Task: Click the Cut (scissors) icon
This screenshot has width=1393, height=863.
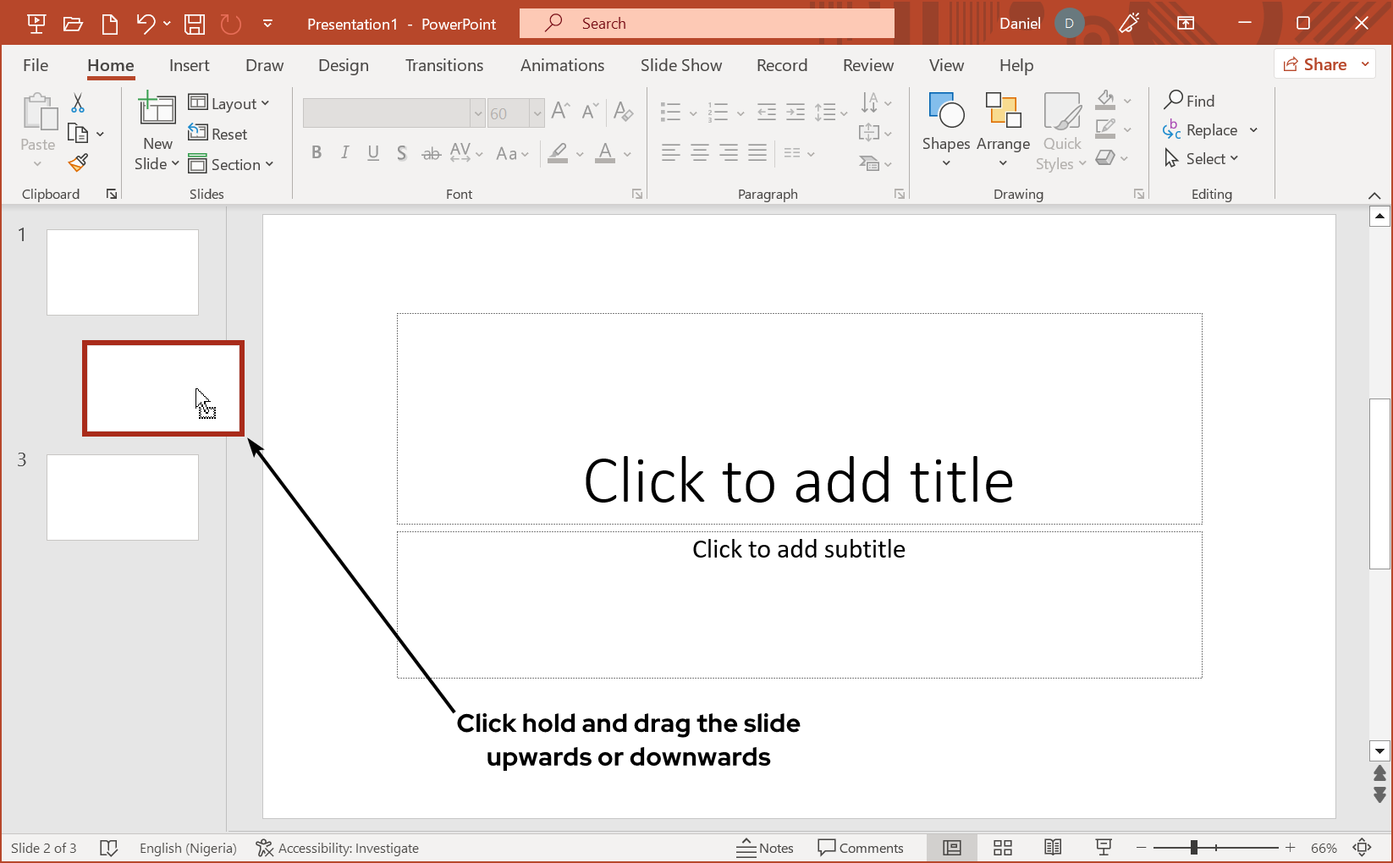Action: point(77,102)
